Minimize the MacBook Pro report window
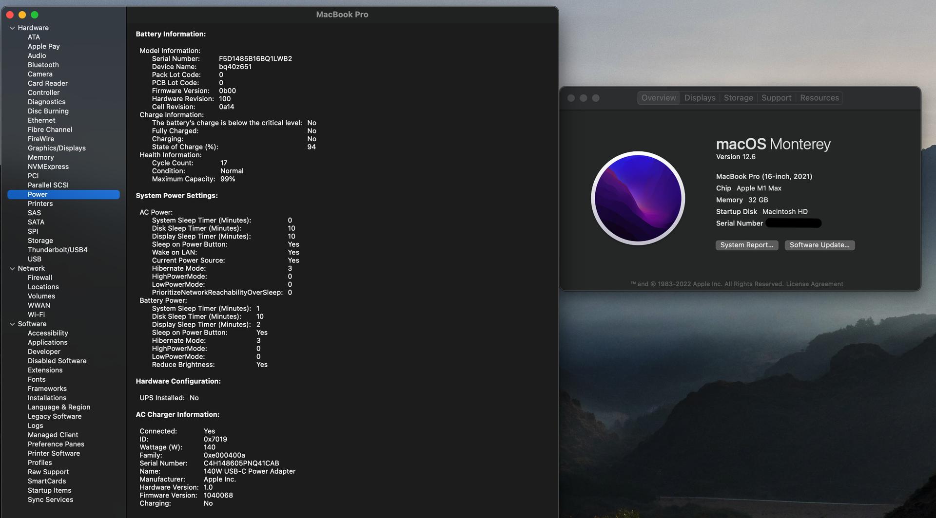The image size is (936, 518). [22, 15]
